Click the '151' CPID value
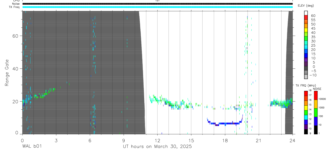Screen dimensions: 329x152 point(157,1)
